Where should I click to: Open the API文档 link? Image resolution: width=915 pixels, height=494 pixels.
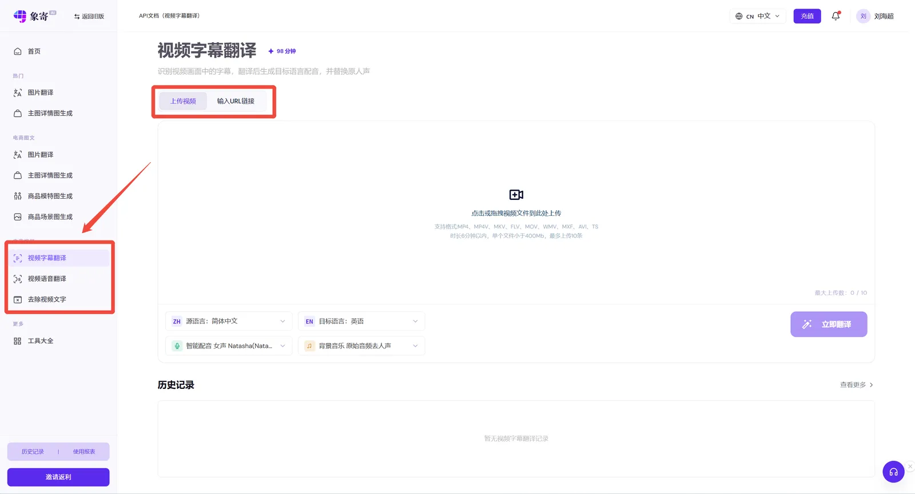(x=169, y=16)
